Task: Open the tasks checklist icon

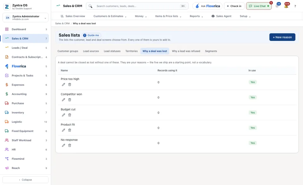Action: point(277,6)
